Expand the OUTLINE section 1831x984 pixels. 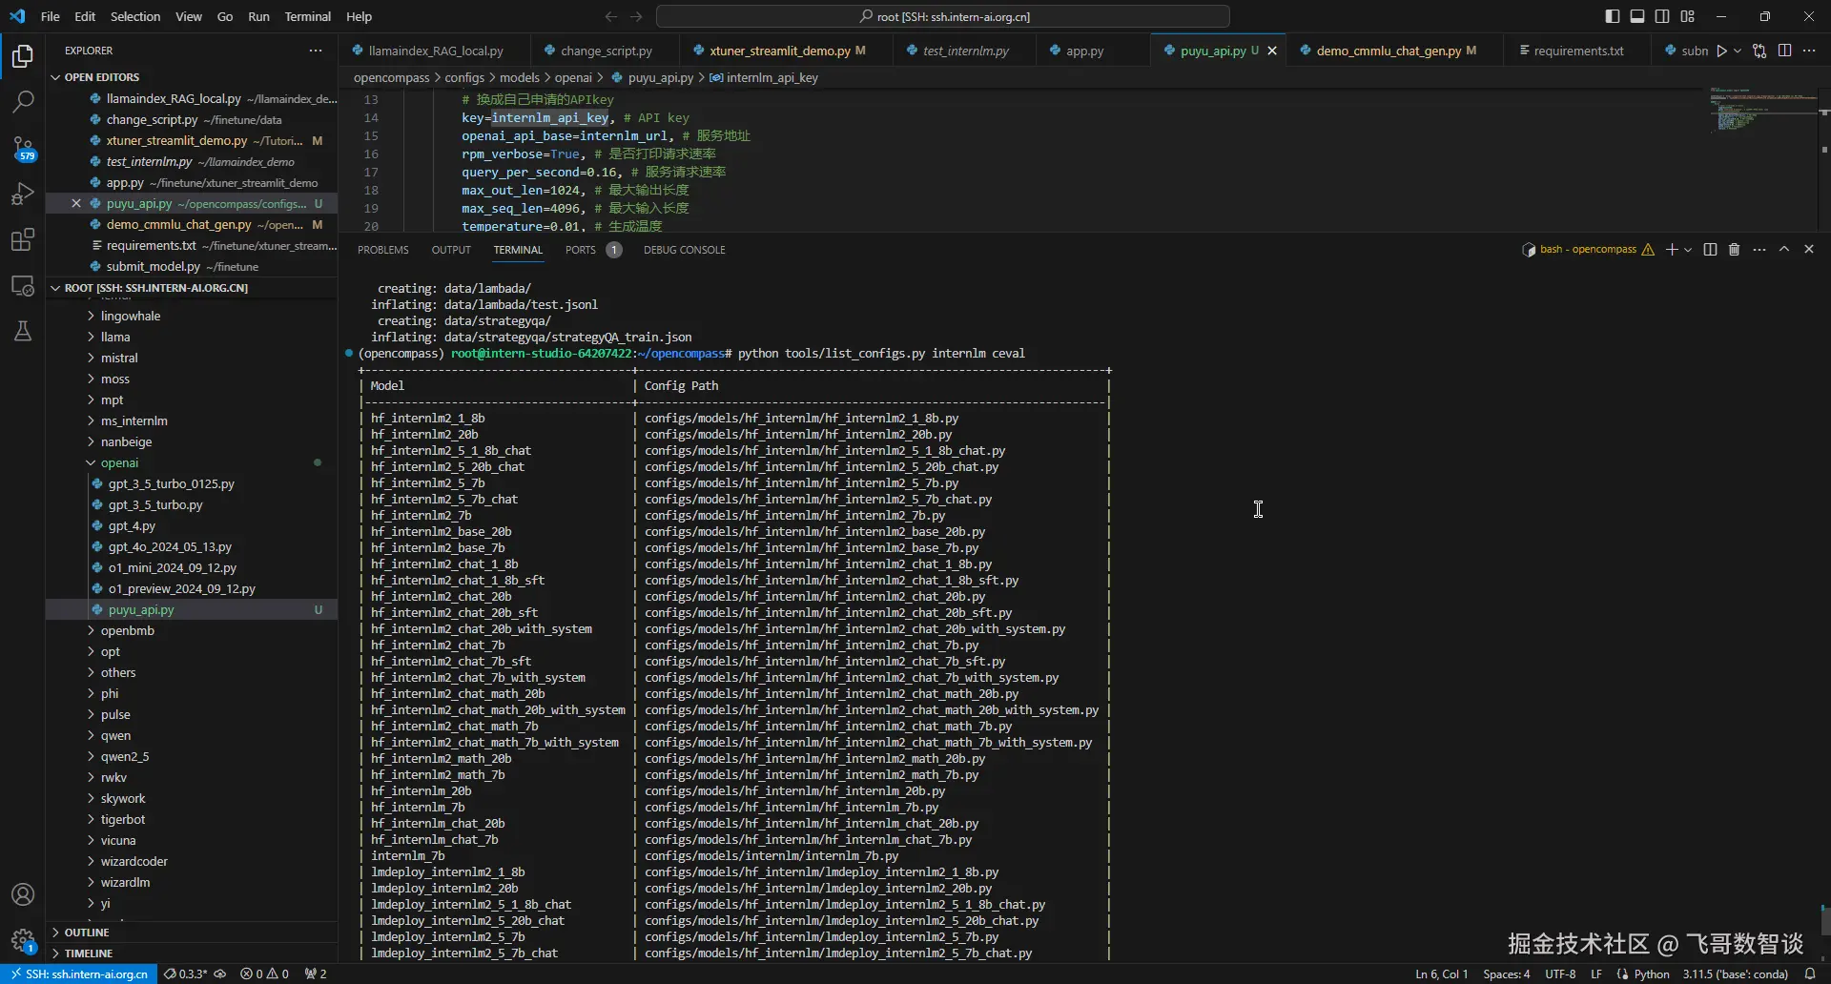(87, 933)
